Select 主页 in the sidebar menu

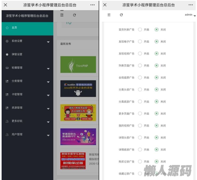(x=27, y=29)
